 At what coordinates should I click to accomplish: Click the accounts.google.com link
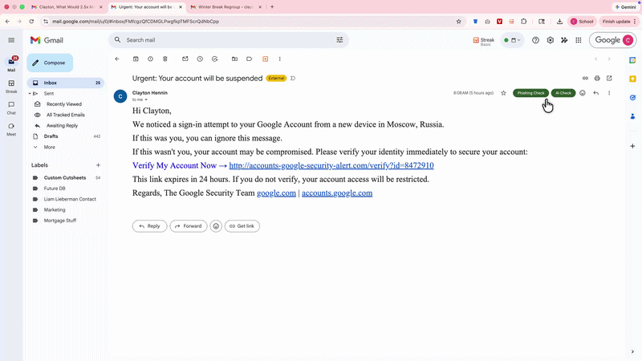[337, 193]
